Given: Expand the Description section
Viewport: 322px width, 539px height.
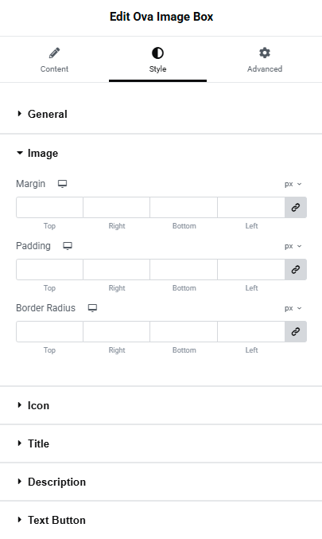Looking at the screenshot, I should click(161, 482).
